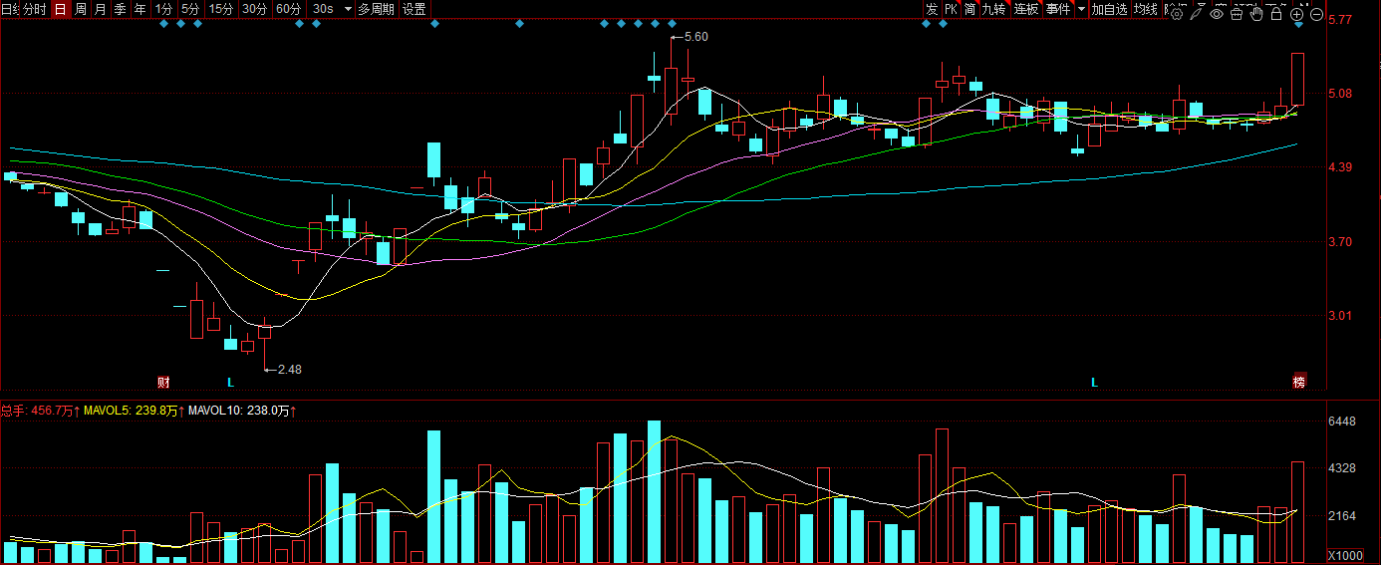The image size is (1381, 565).
Task: Click the last red volume bar
Action: pos(1298,512)
